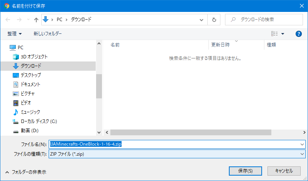Viewport: 308px width, 181px height.
Task: Open ミュージック in the sidebar
Action: tap(30, 112)
